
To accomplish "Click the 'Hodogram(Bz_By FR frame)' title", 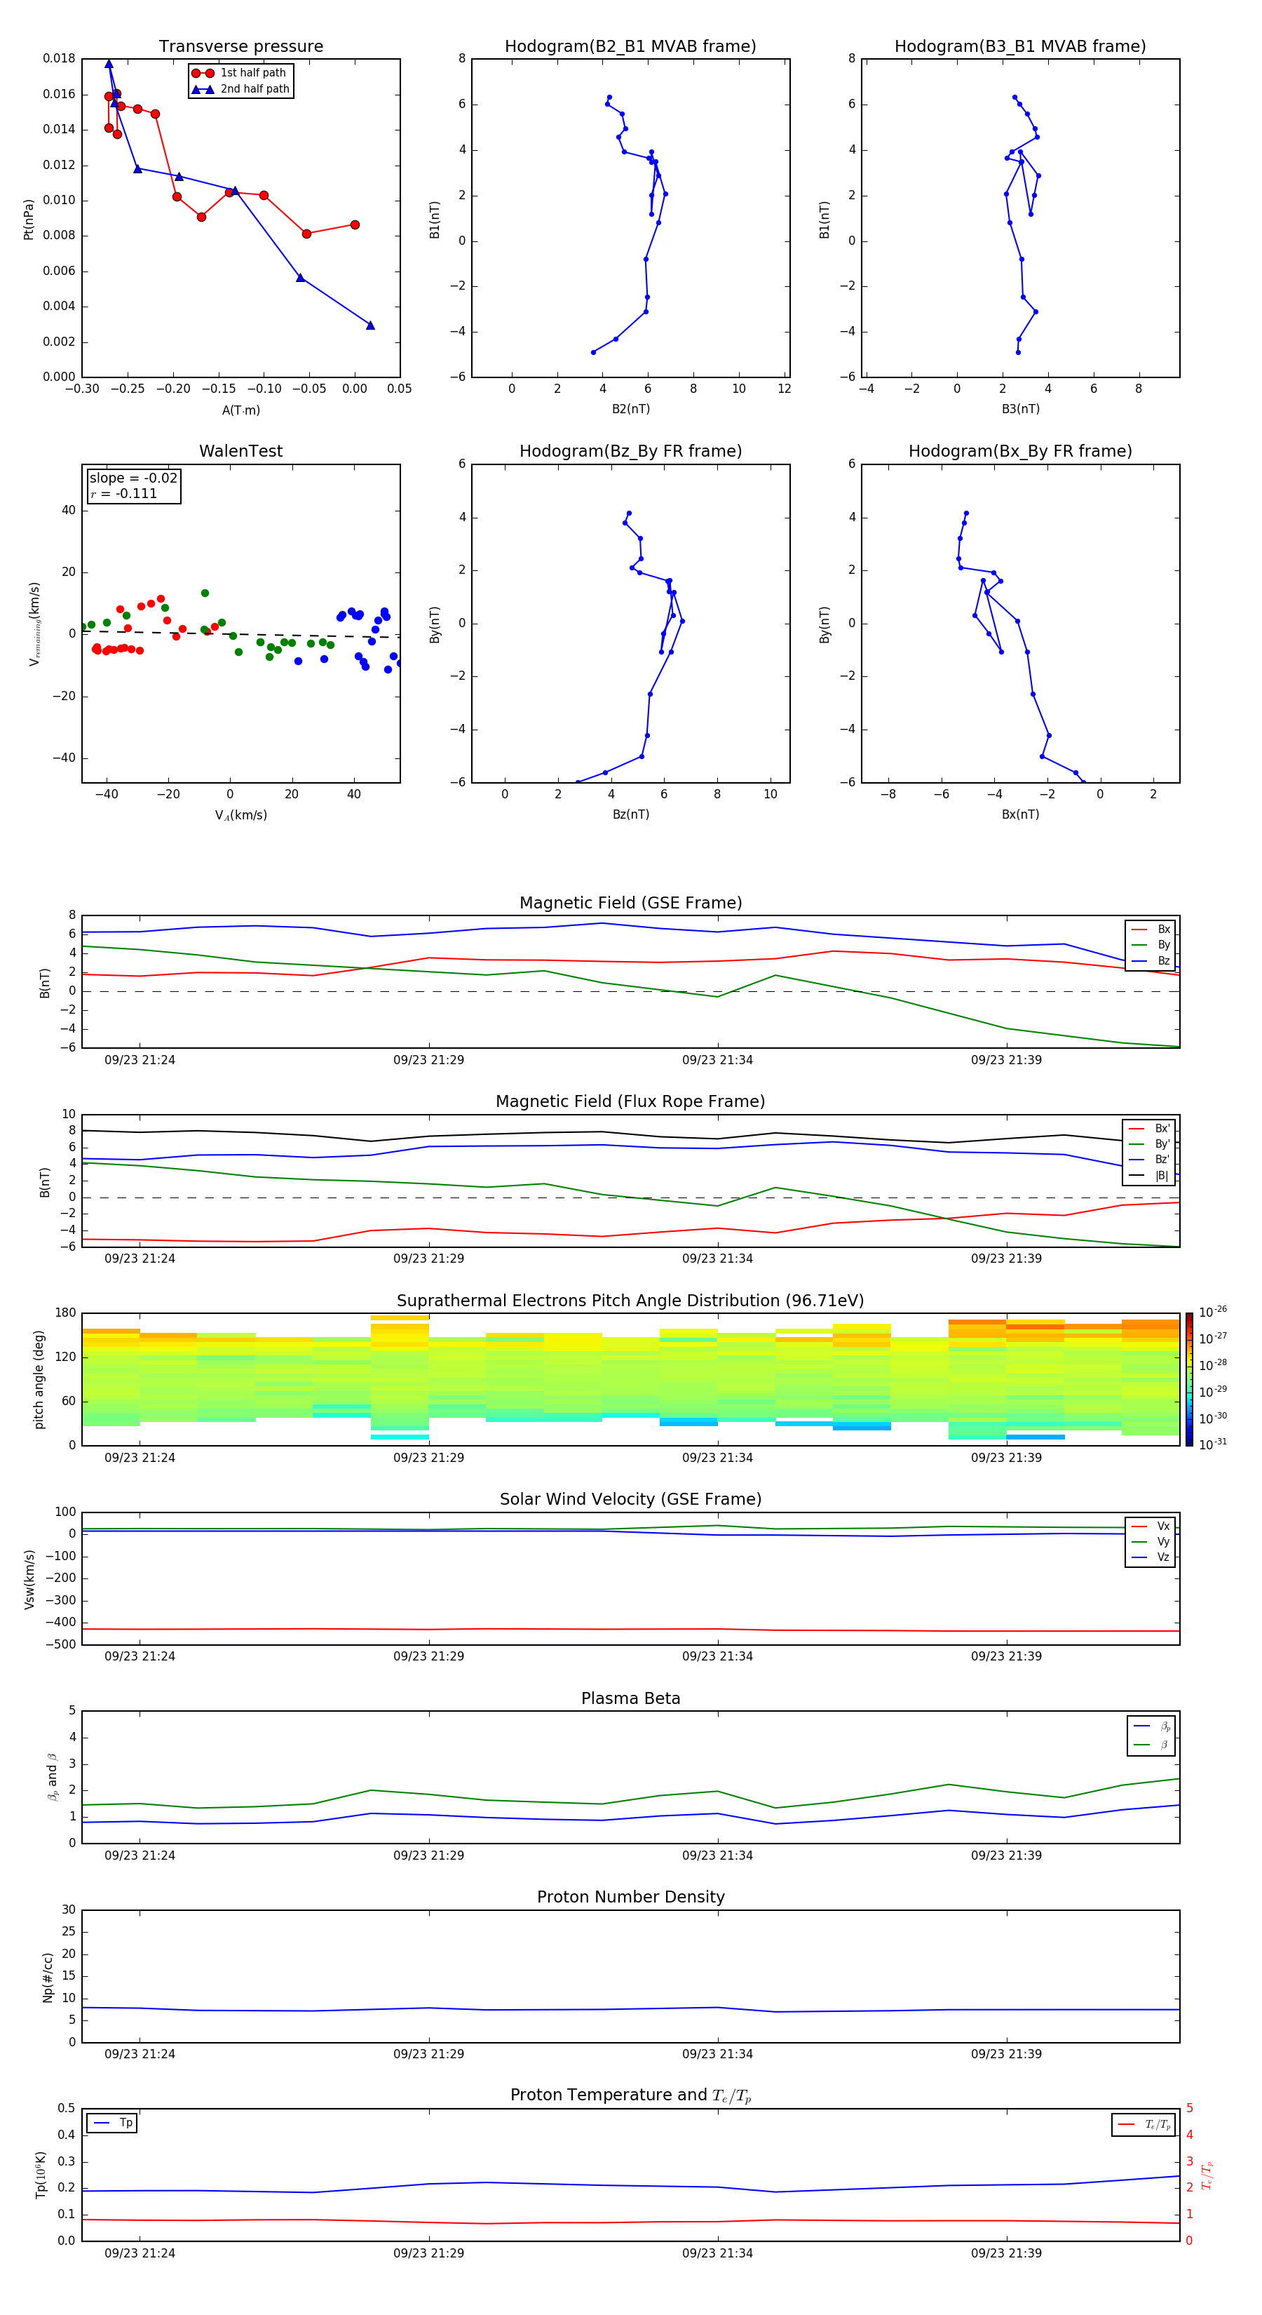I will click(630, 451).
